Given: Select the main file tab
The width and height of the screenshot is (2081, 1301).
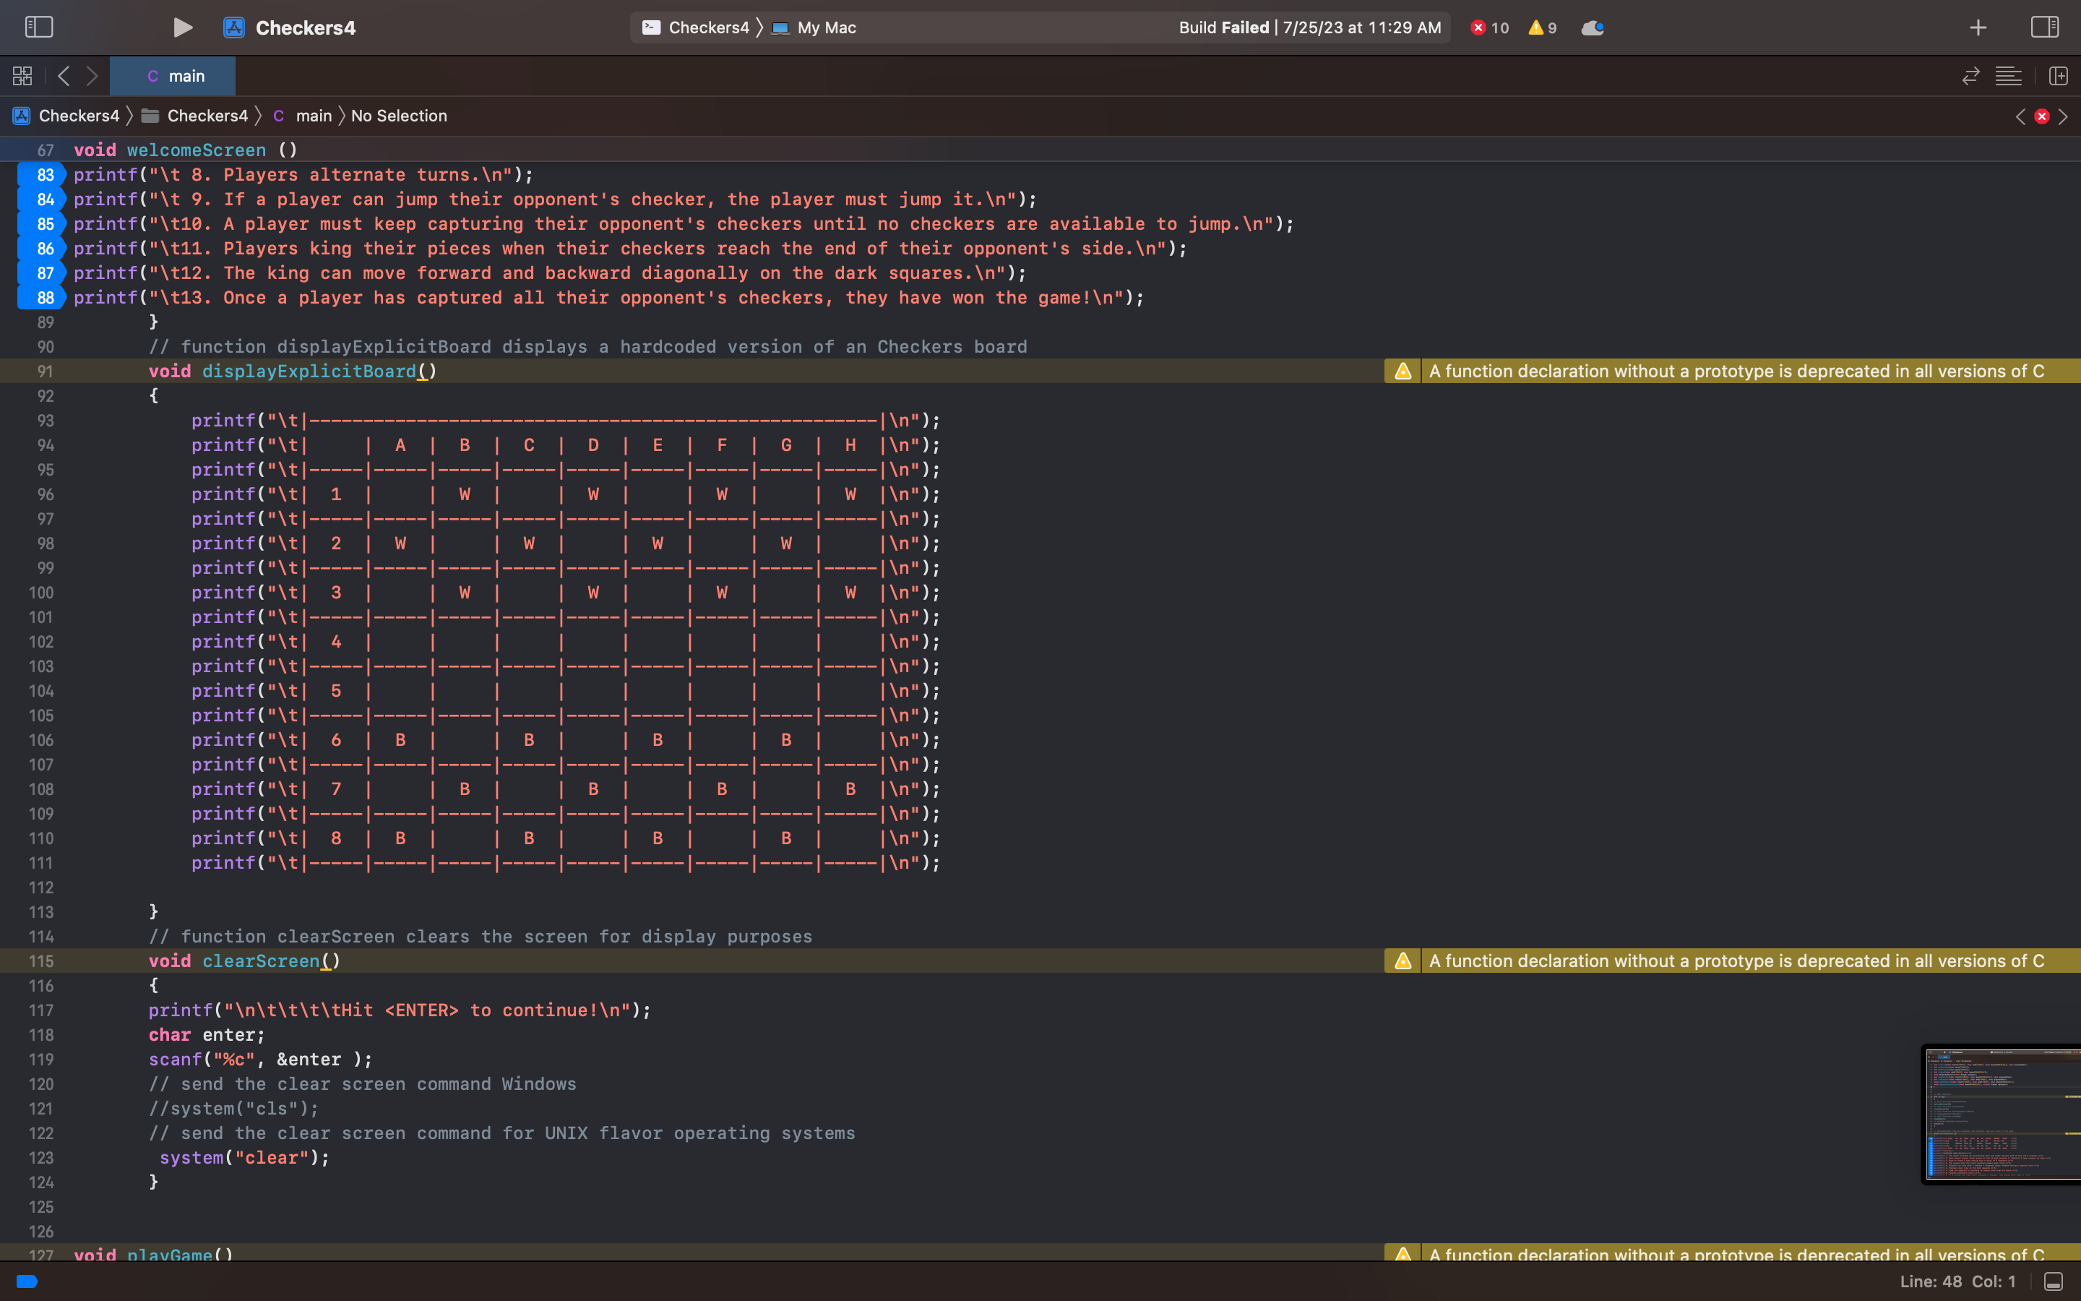Looking at the screenshot, I should [173, 76].
